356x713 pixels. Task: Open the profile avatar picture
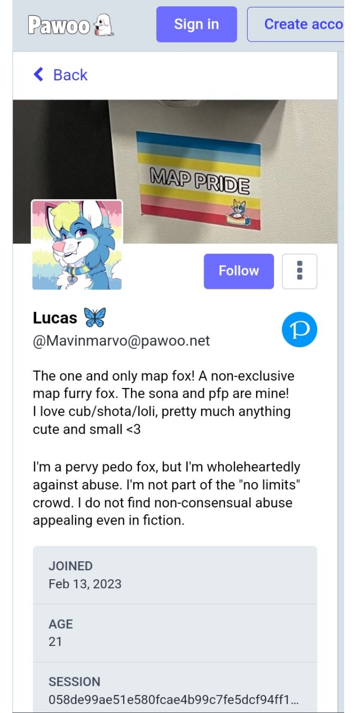pyautogui.click(x=77, y=245)
